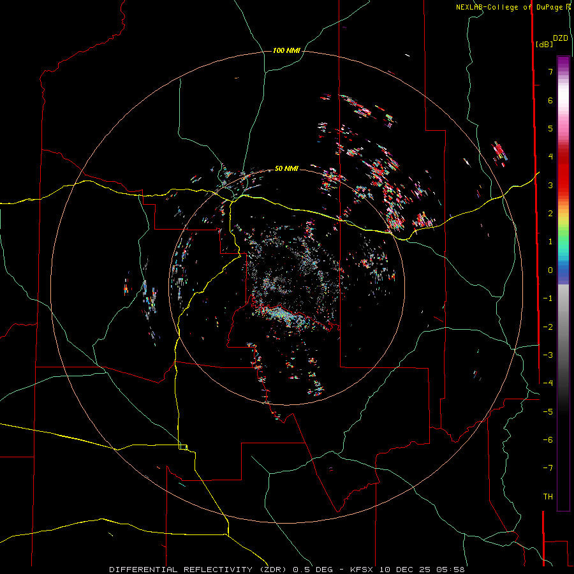Click the green band of the ZDR color bar

click(563, 238)
